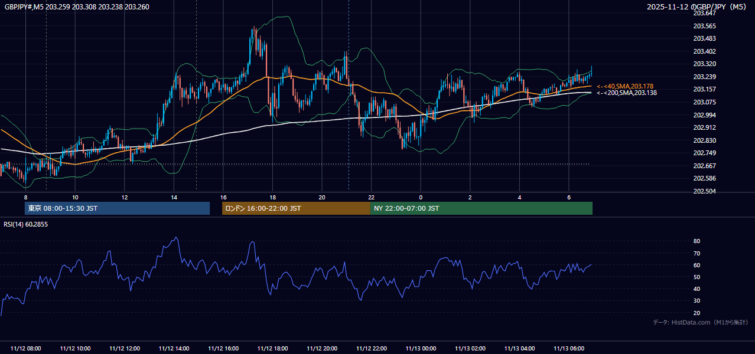The width and height of the screenshot is (755, 354).
Task: Click hour 12 on the price chart time axis
Action: (x=125, y=197)
